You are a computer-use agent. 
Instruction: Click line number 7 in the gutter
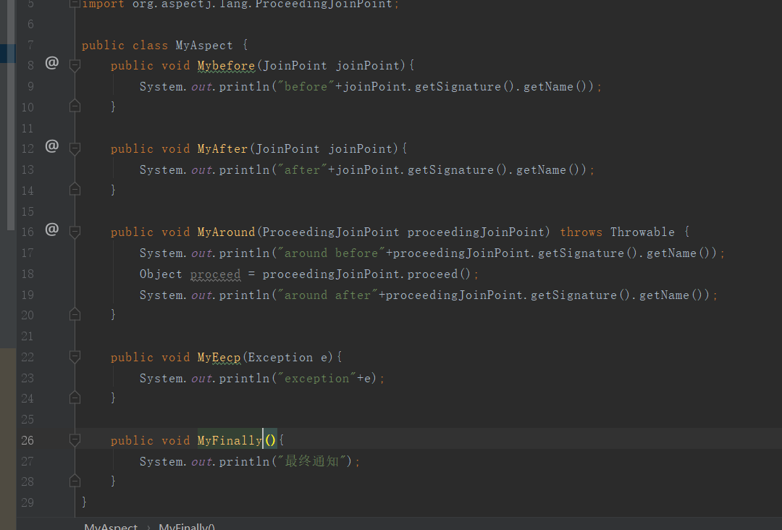(x=30, y=46)
